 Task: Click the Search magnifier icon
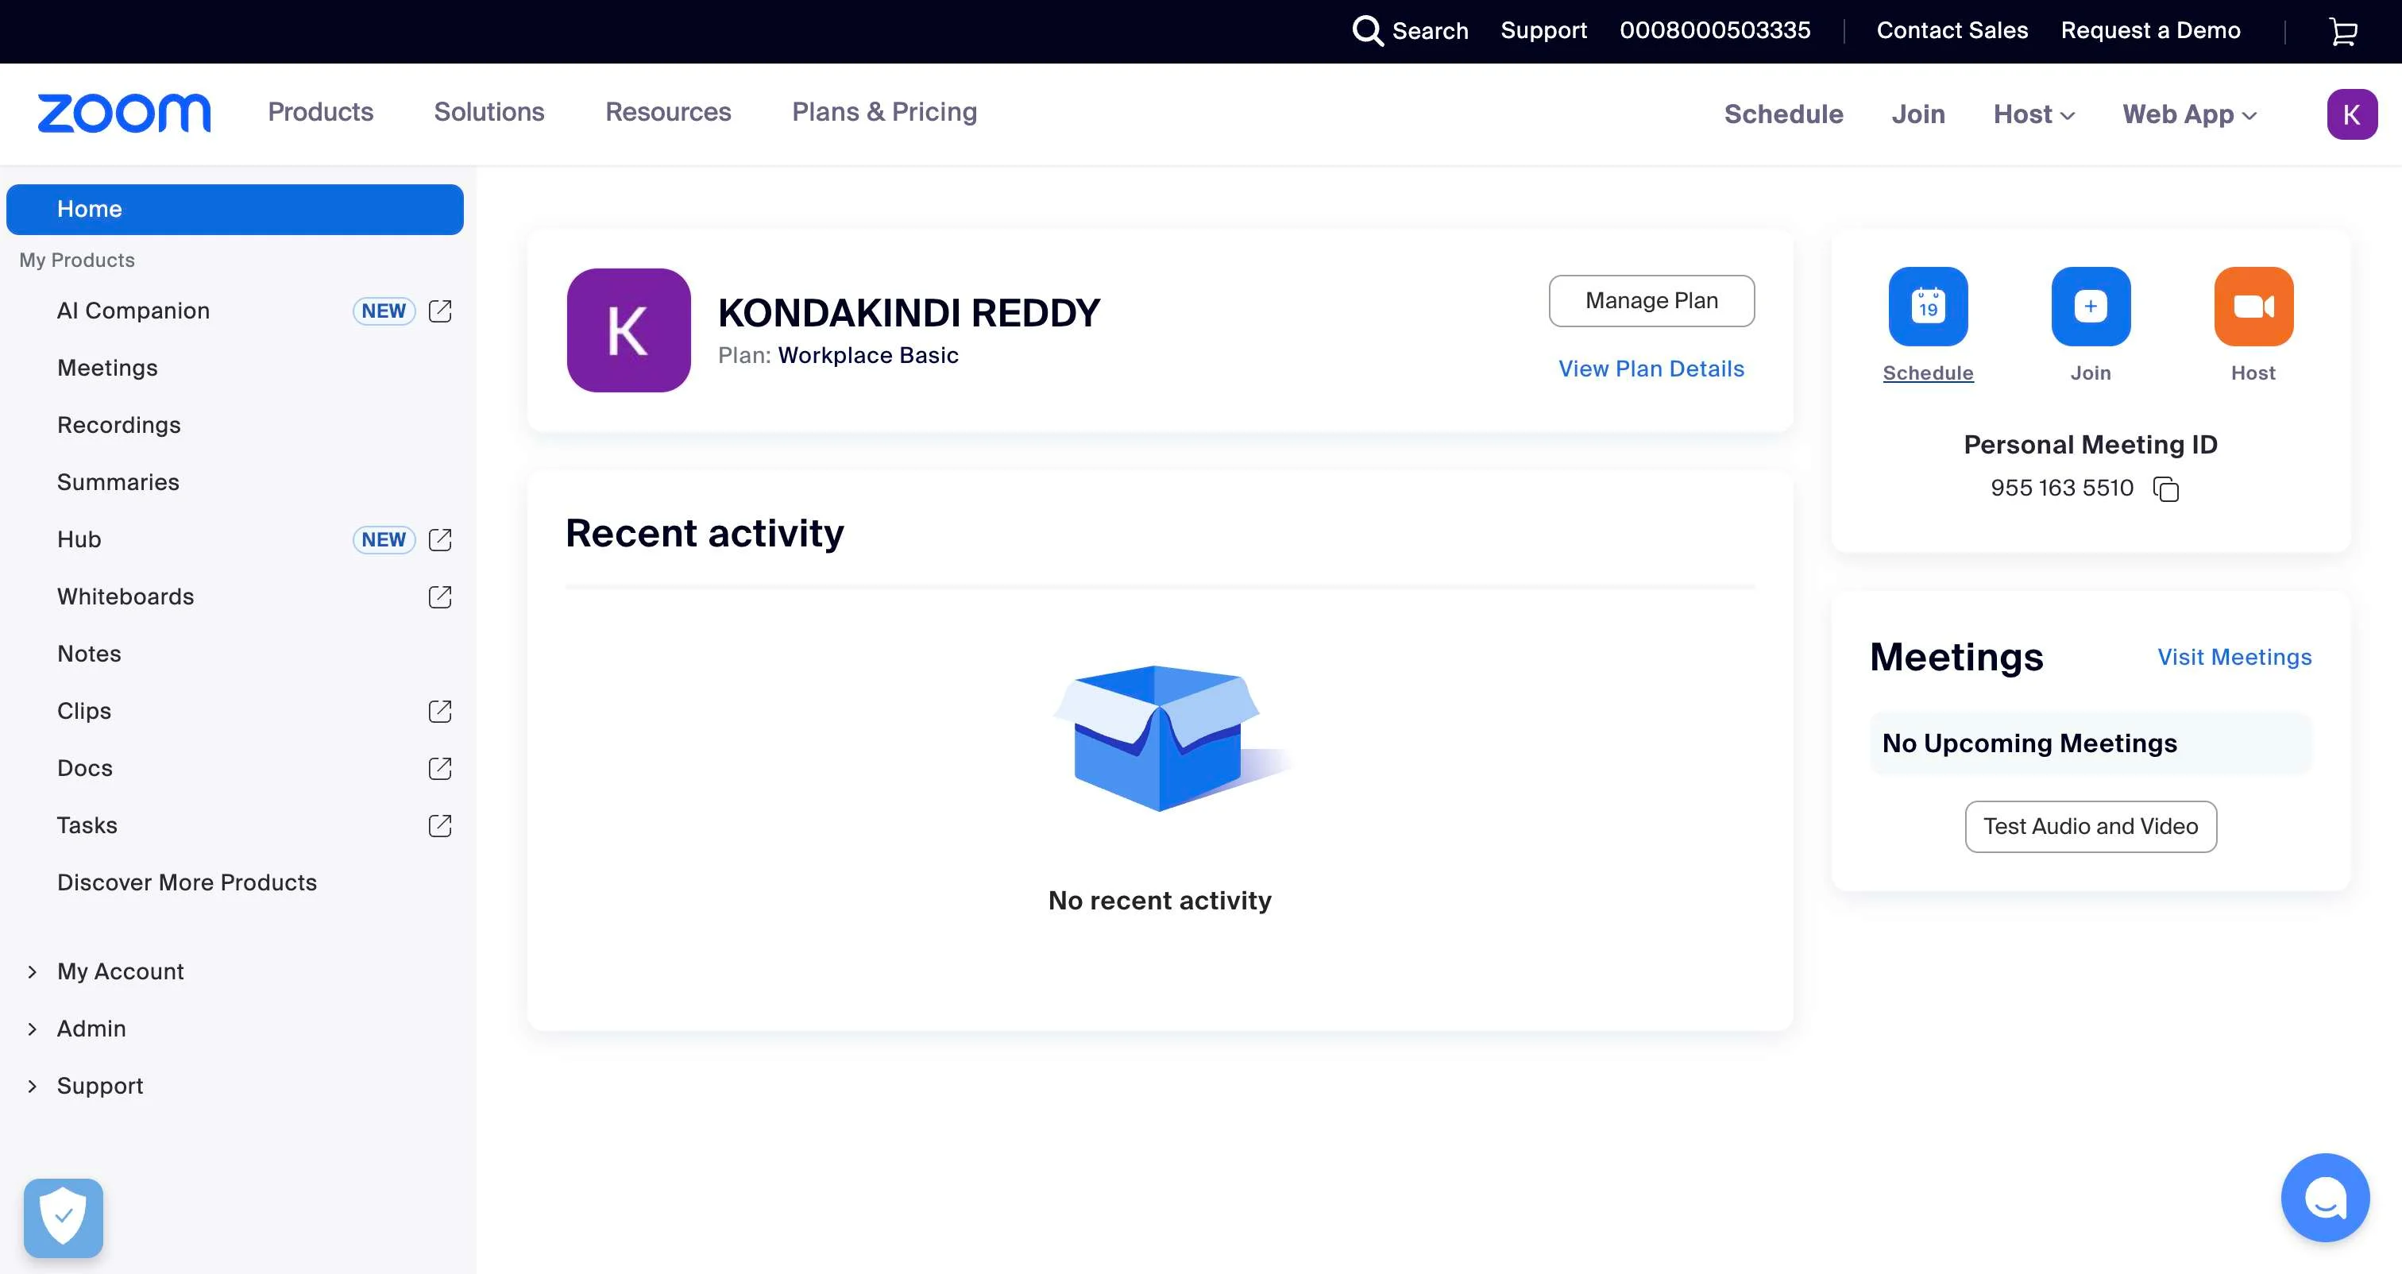click(1367, 31)
